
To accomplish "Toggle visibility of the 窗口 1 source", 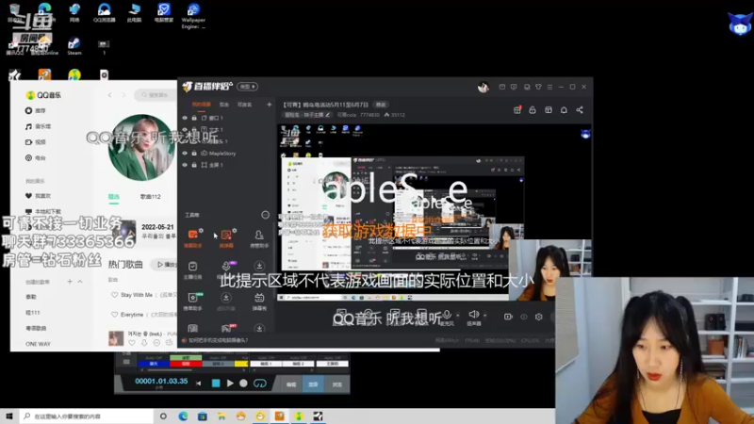I will tap(185, 118).
